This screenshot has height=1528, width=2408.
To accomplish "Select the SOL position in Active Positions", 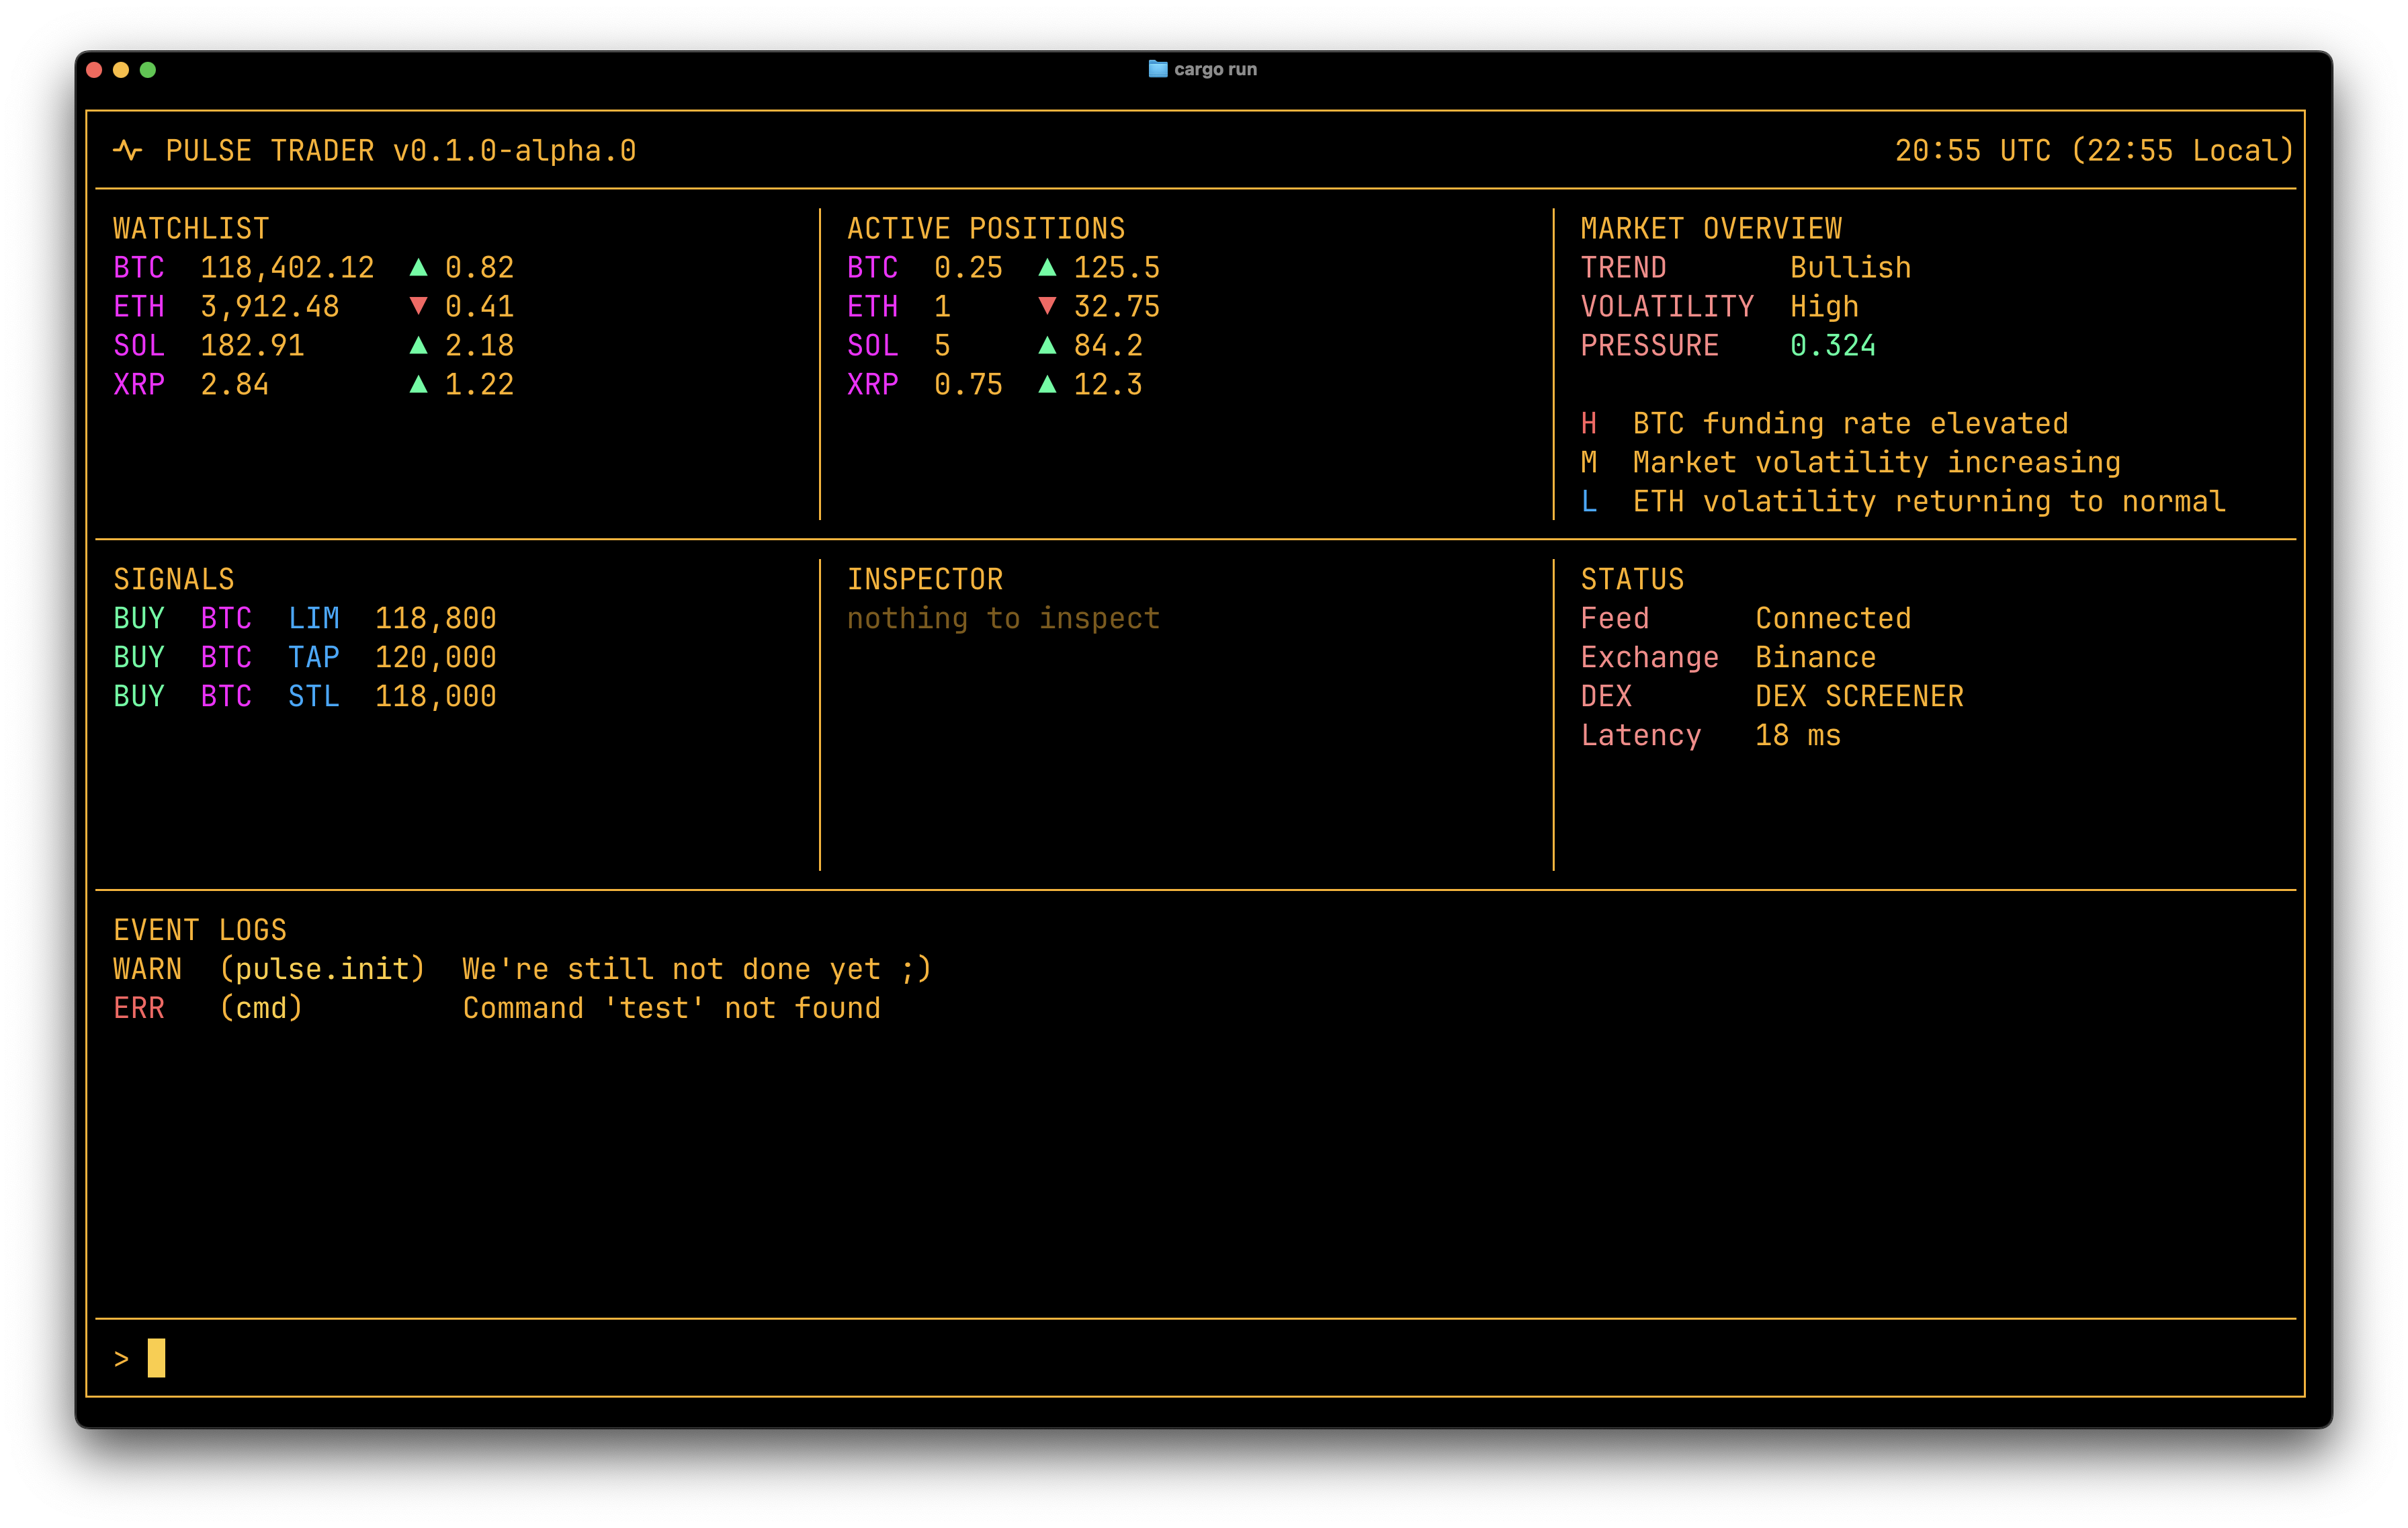I will click(x=995, y=346).
